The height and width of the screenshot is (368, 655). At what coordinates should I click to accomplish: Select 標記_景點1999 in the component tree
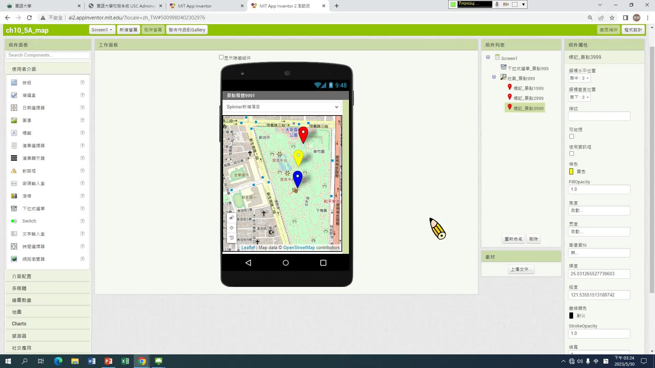pyautogui.click(x=528, y=88)
